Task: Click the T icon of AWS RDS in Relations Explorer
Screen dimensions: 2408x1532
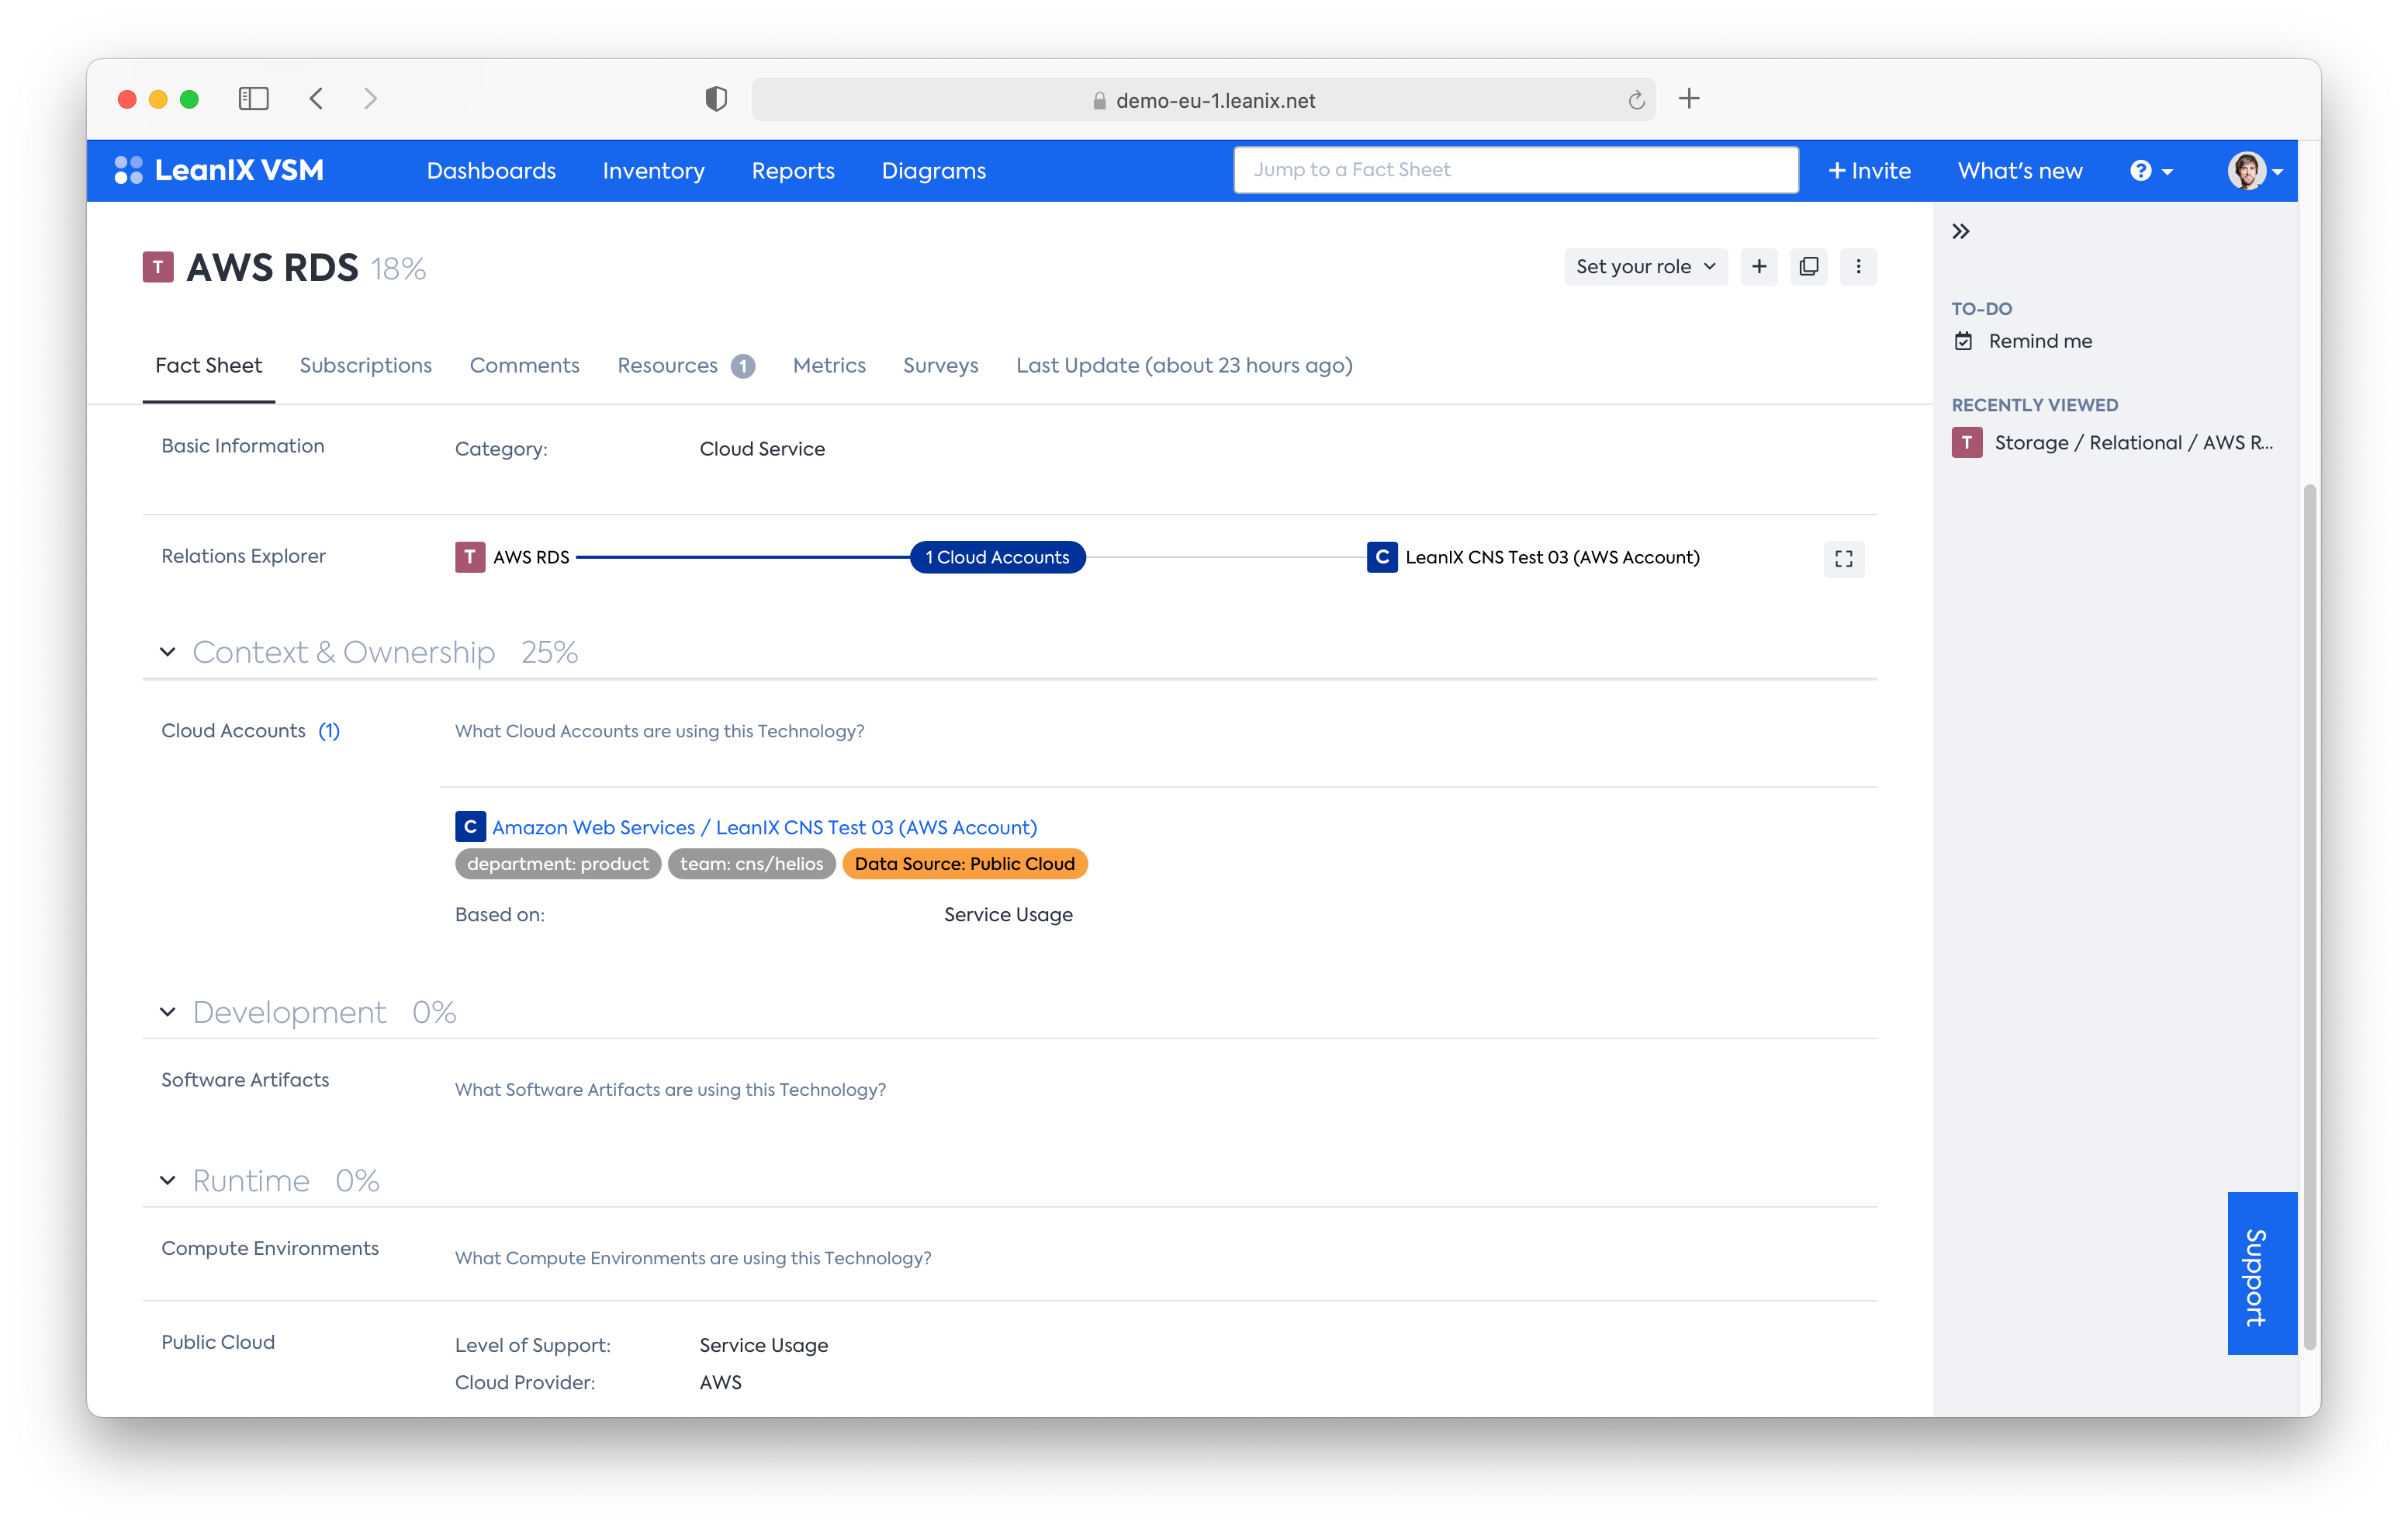Action: (x=470, y=557)
